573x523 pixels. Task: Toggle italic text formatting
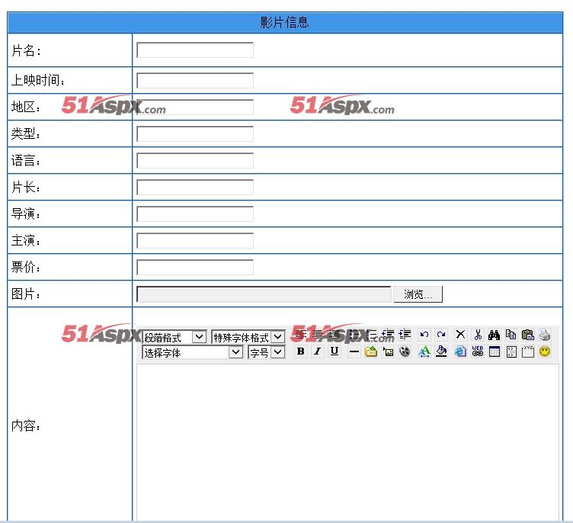tap(317, 351)
